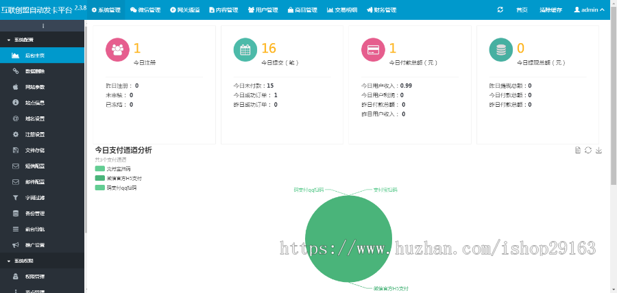Toggle the 支付宝扫码 legend item
Screen dimensions: 617x293
[113, 168]
